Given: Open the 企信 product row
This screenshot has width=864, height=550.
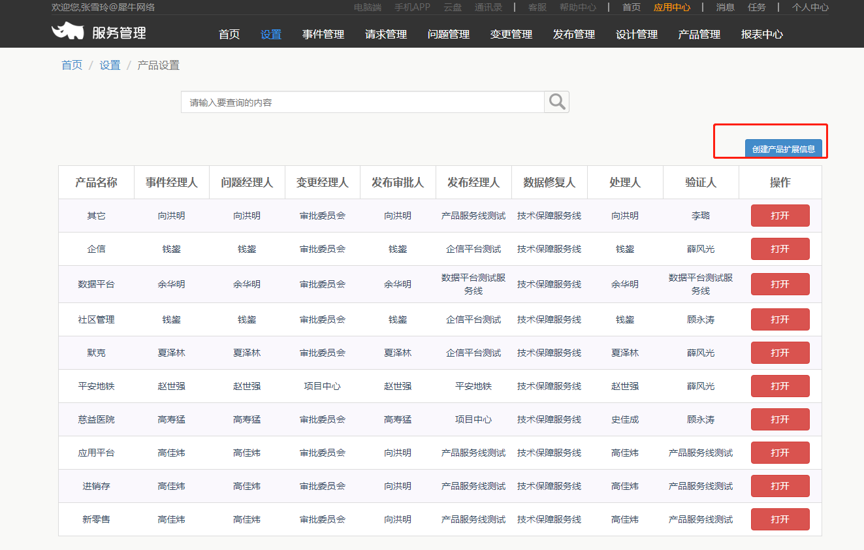Looking at the screenshot, I should [x=780, y=249].
